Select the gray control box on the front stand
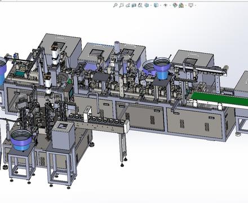 [x=63, y=135]
